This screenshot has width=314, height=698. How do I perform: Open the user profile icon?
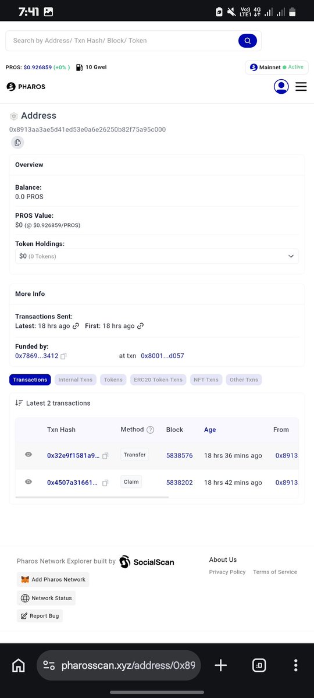281,86
